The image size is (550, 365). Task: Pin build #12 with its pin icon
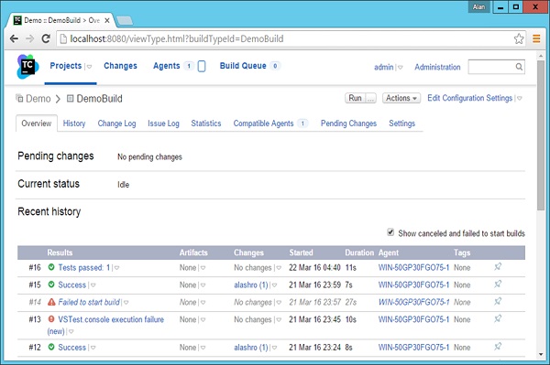[498, 347]
